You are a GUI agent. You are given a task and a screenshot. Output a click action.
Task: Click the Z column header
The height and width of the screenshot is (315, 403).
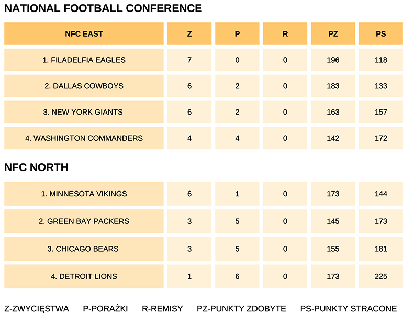[189, 34]
